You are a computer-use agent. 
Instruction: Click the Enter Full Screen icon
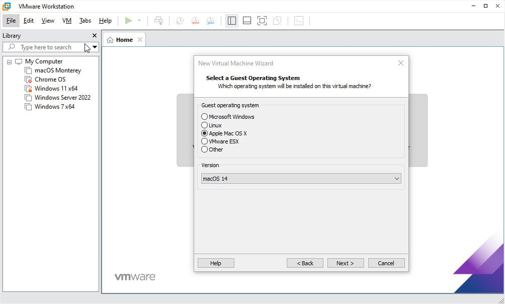[262, 21]
